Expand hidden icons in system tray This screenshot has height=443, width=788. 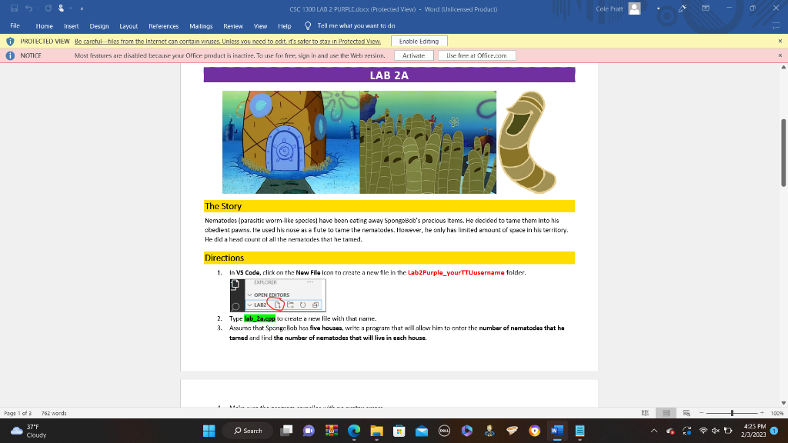pos(654,431)
